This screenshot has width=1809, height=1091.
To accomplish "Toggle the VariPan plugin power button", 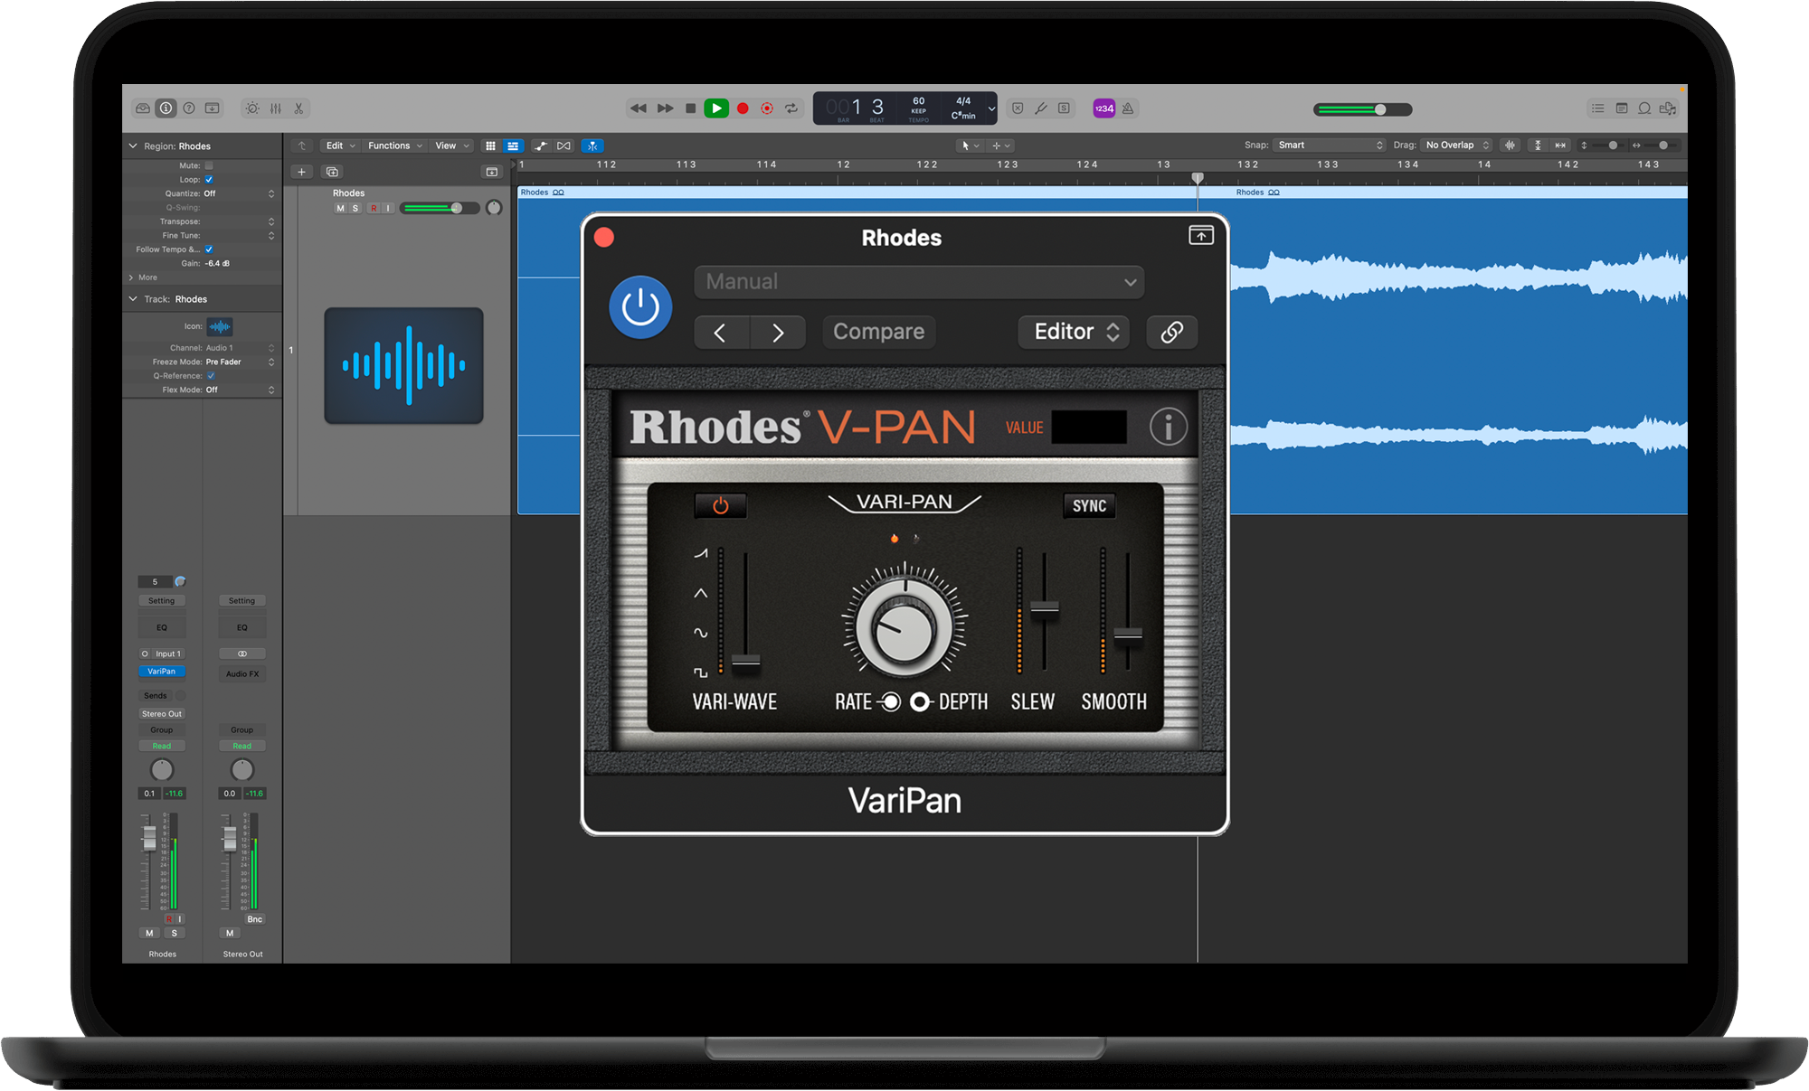I will coord(640,307).
